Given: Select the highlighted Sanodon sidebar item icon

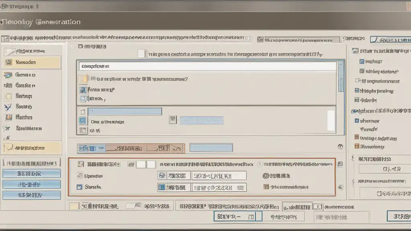Looking at the screenshot, I should (9, 62).
